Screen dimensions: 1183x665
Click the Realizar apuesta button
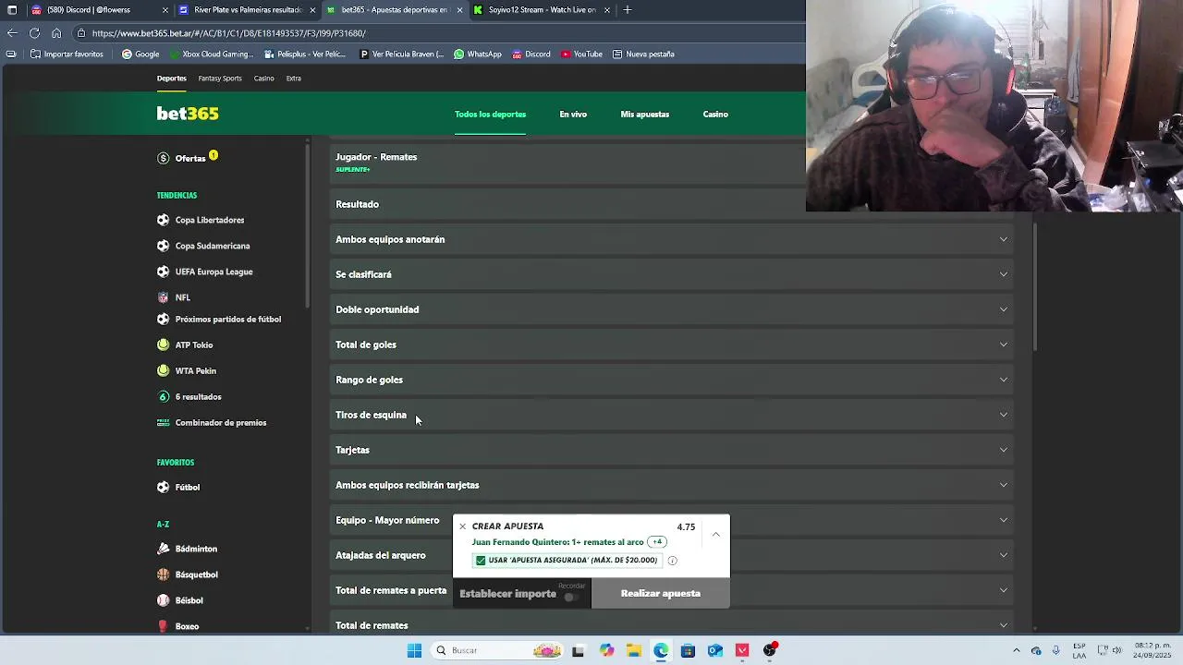coord(661,594)
